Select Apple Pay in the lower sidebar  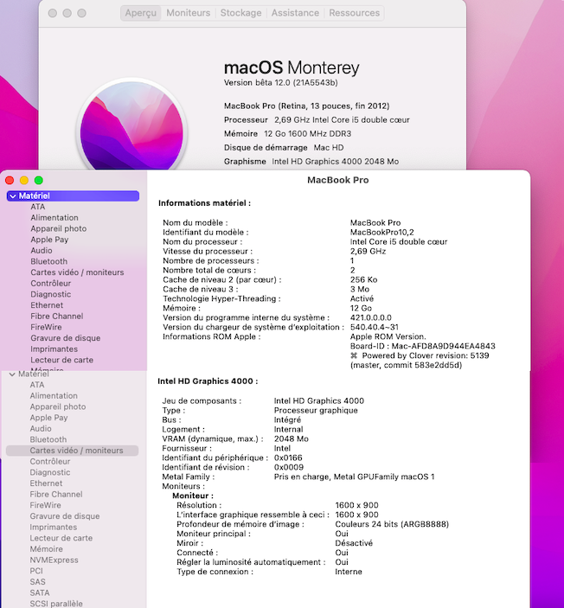click(48, 418)
